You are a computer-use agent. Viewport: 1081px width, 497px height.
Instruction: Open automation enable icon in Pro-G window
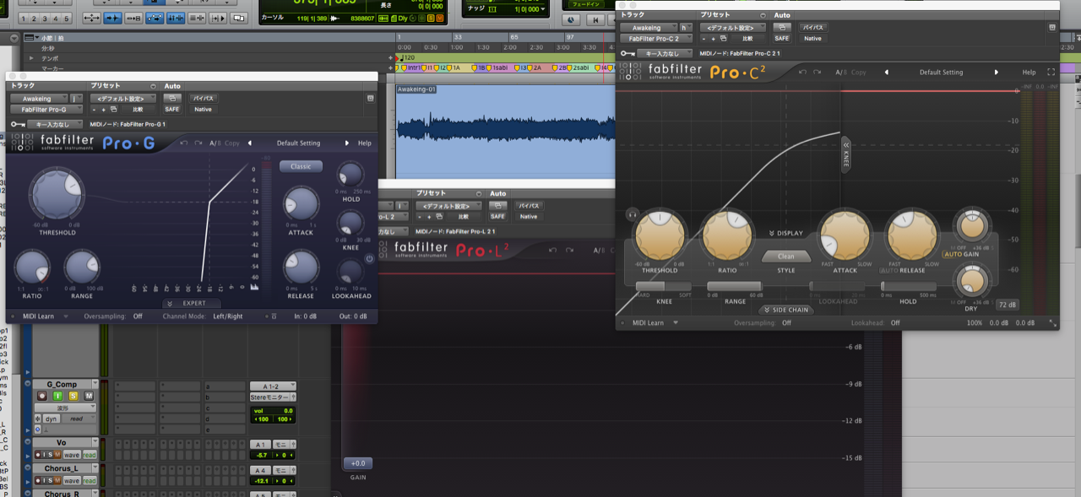click(172, 98)
